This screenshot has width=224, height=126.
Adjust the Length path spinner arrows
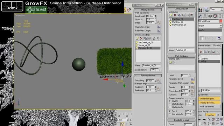155,16
